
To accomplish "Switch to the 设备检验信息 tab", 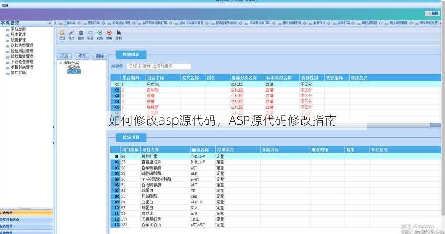I will [x=121, y=23].
